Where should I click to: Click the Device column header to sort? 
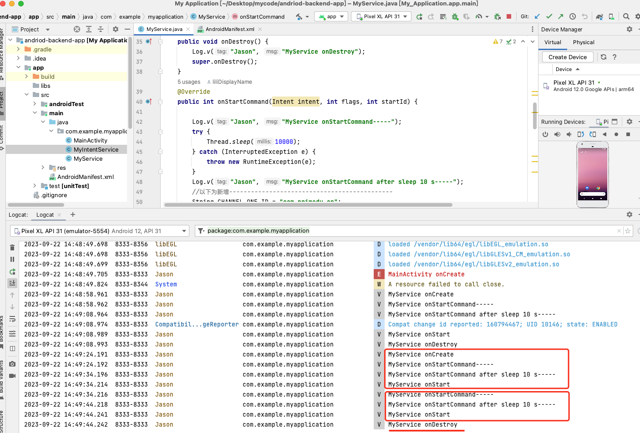(568, 69)
